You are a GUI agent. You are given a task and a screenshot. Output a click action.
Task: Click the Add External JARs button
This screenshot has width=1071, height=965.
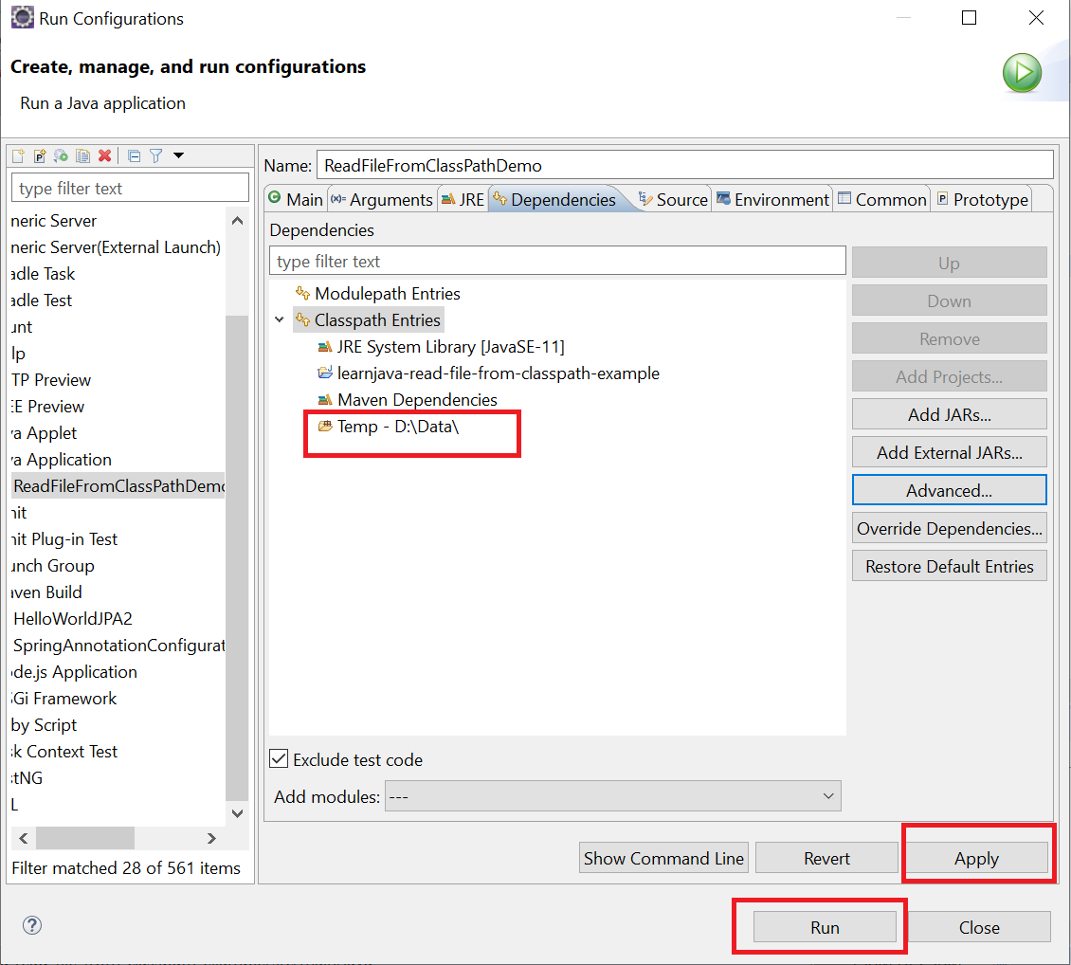click(949, 452)
